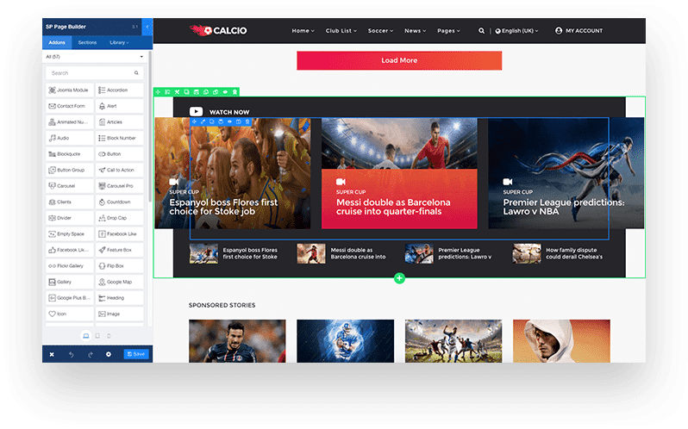Click the Load More button

[x=399, y=60]
